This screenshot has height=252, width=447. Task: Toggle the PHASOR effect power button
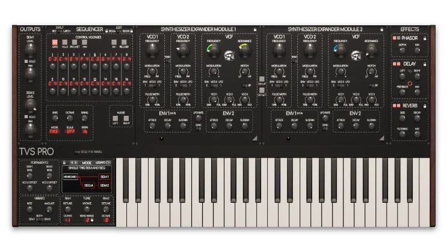pos(395,38)
